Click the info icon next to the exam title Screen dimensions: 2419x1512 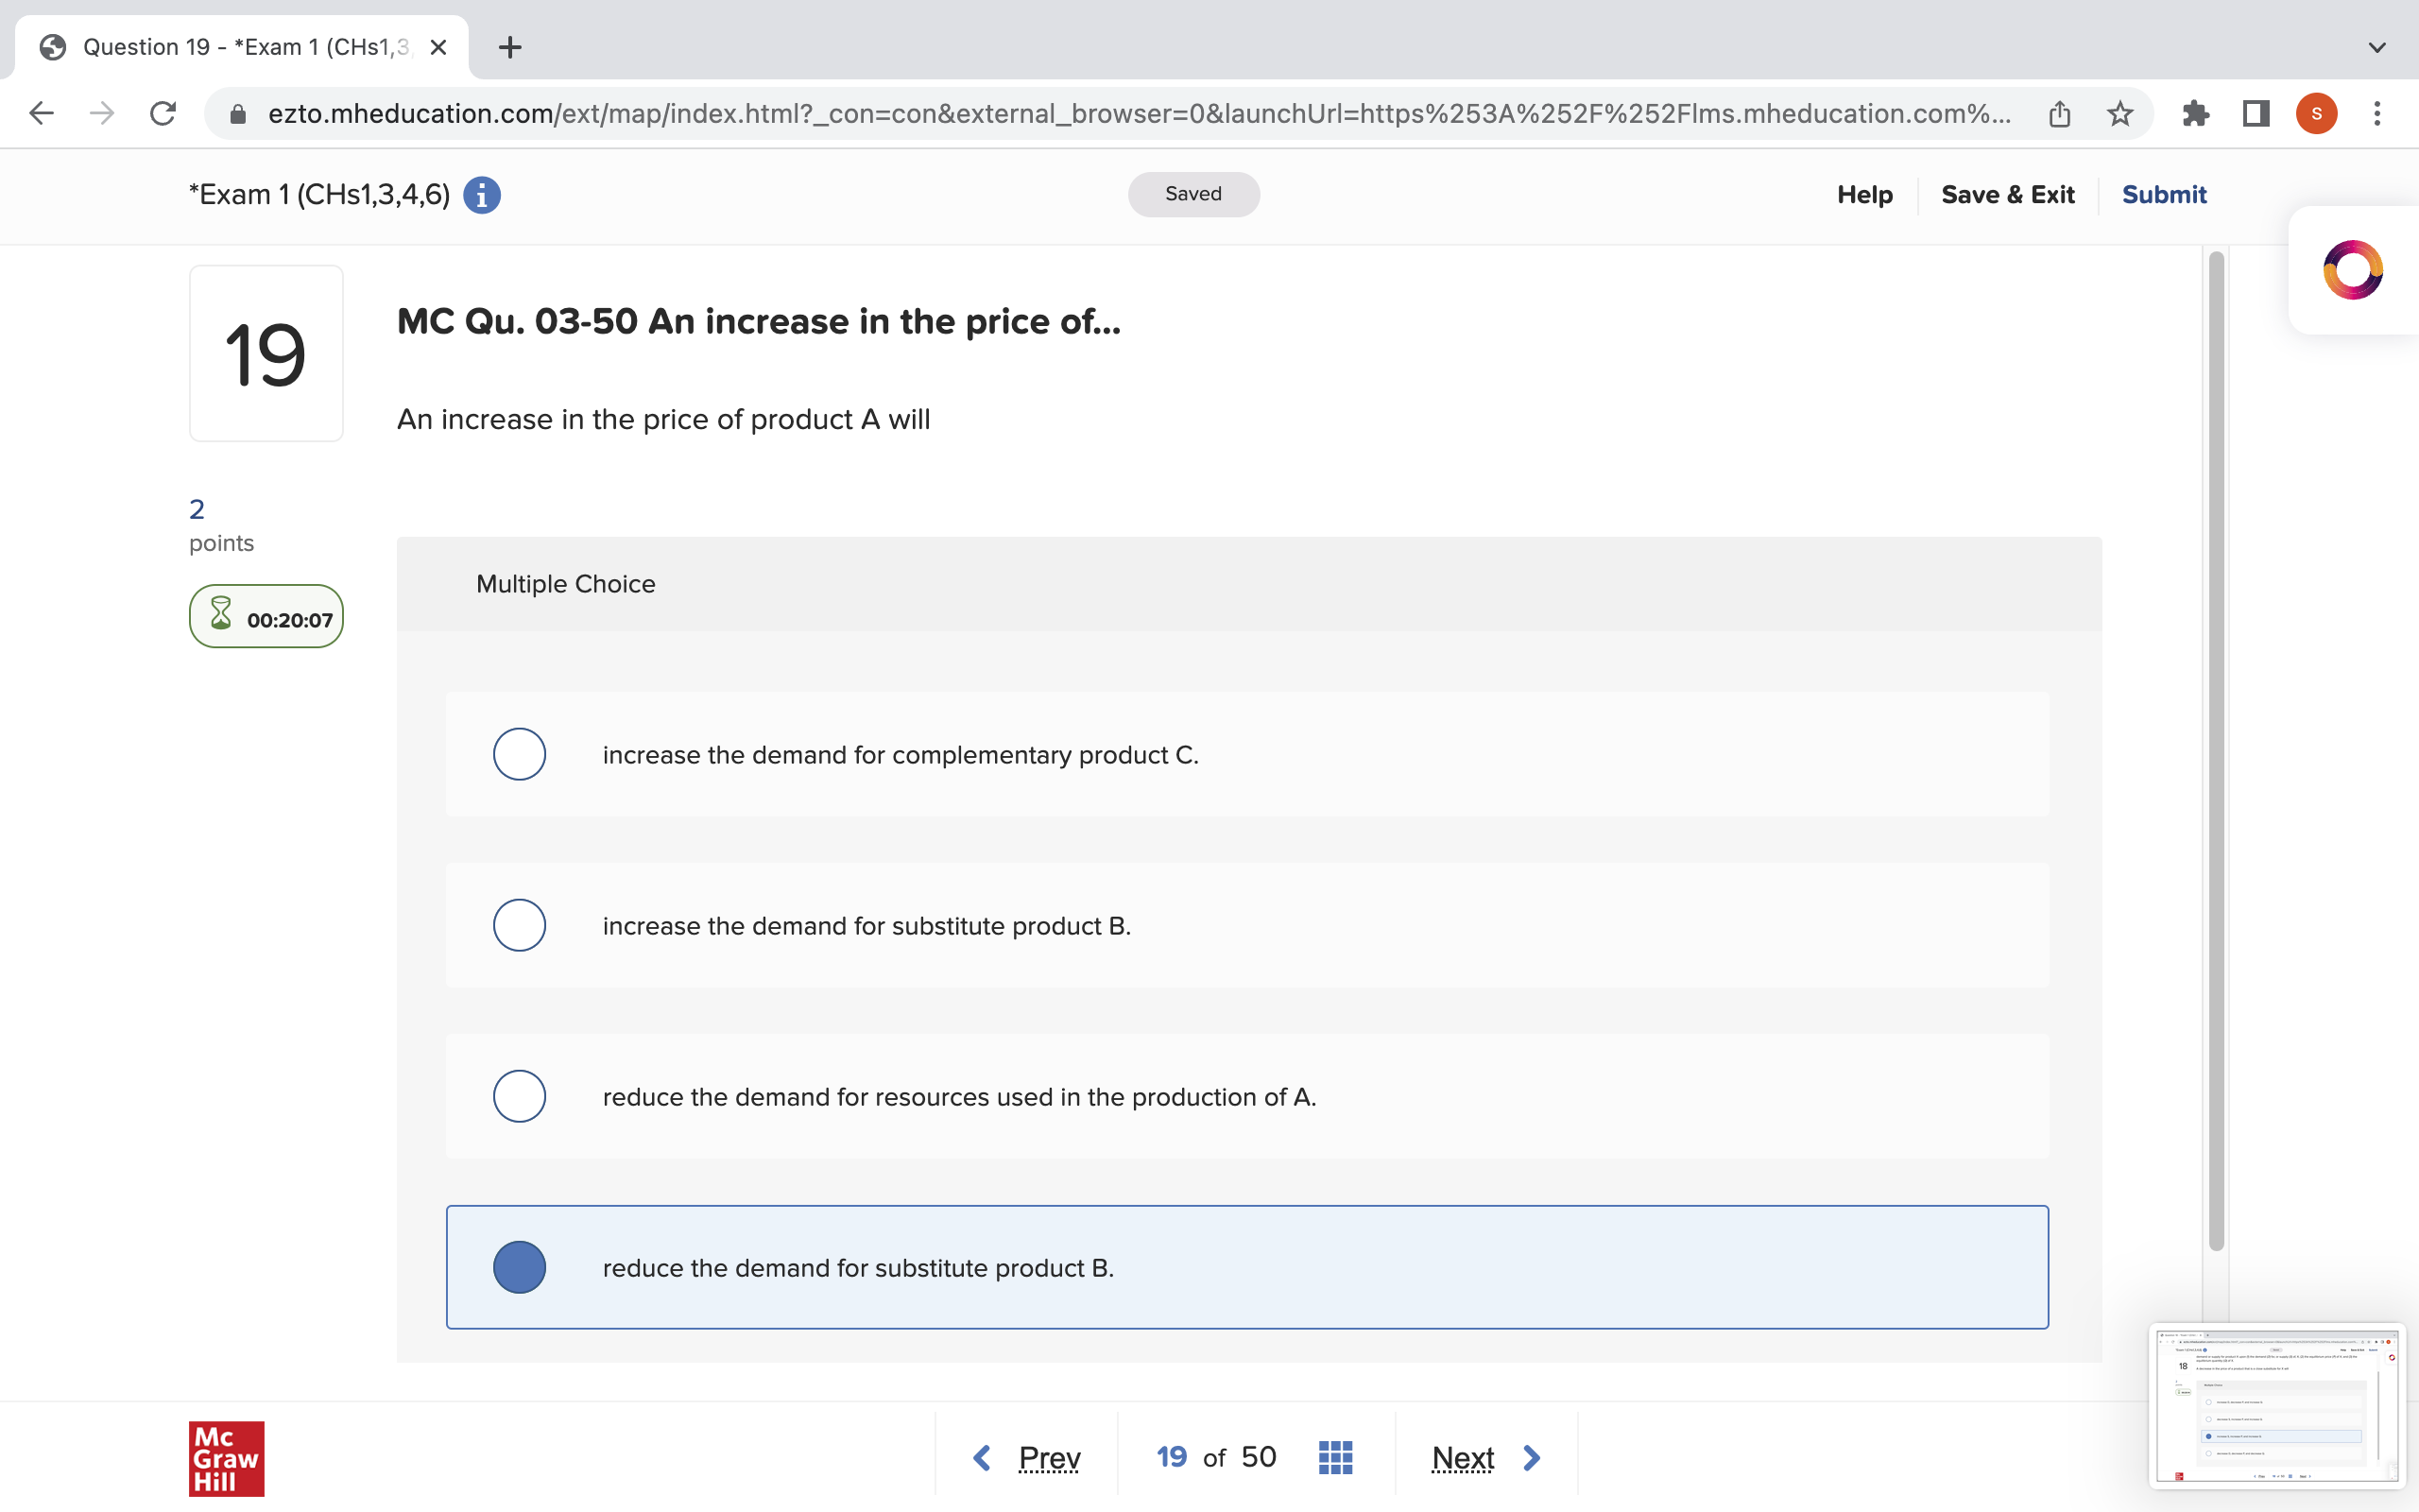coord(483,194)
